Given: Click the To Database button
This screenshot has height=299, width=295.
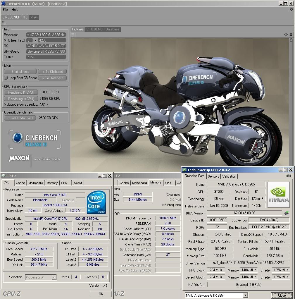Looking at the screenshot, I should (52, 78).
